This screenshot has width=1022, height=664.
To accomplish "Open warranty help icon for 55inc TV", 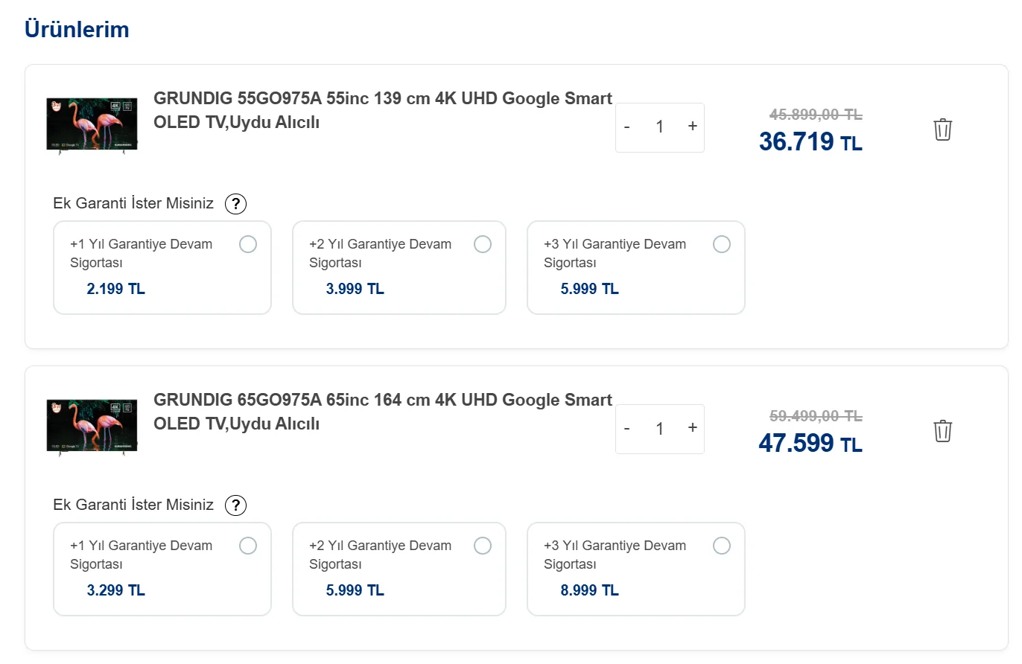I will (x=235, y=204).
